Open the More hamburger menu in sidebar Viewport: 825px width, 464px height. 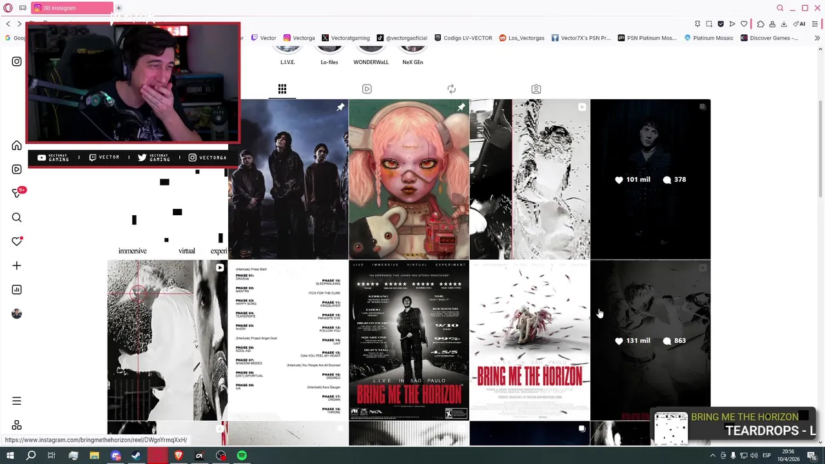17,401
